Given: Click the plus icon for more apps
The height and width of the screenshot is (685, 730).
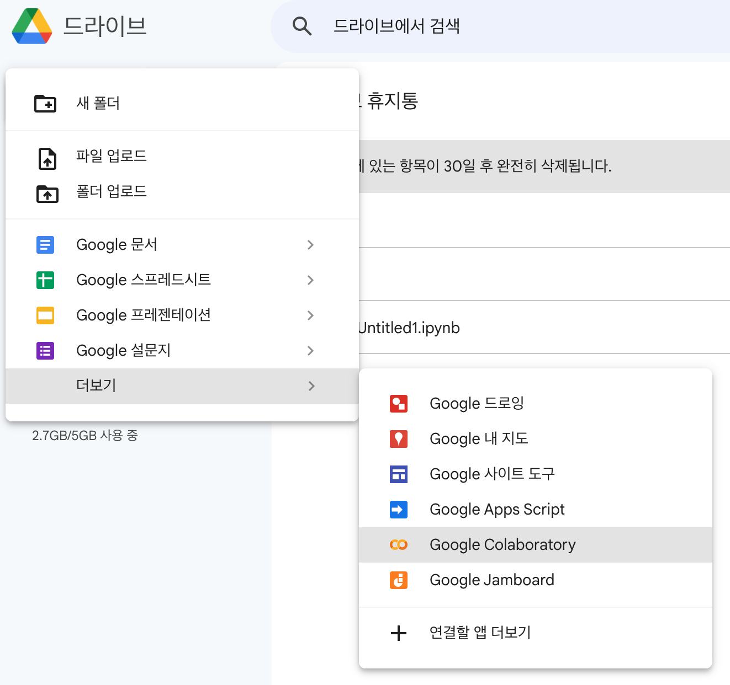Looking at the screenshot, I should click(x=399, y=633).
